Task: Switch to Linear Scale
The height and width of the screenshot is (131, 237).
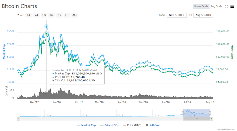Action: point(201,6)
